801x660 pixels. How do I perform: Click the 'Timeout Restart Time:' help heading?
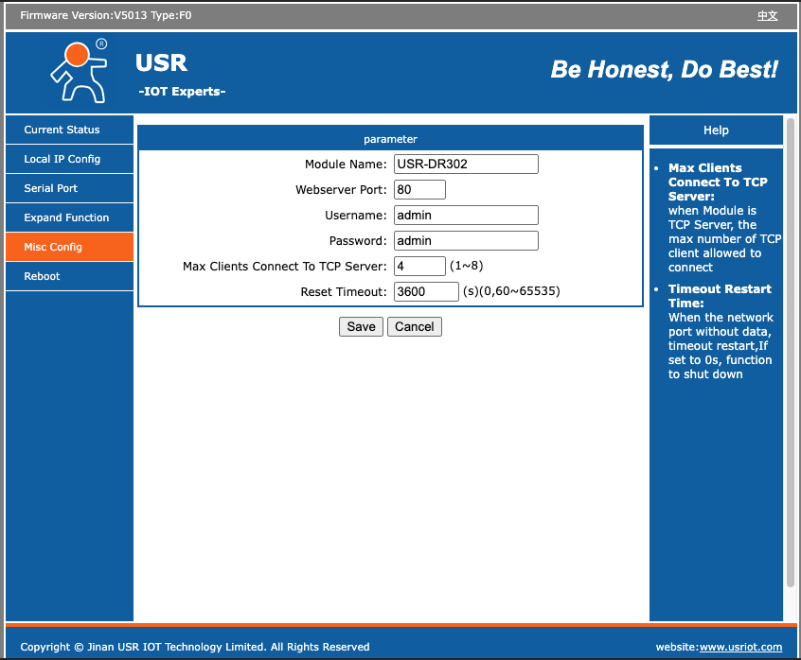tap(720, 296)
